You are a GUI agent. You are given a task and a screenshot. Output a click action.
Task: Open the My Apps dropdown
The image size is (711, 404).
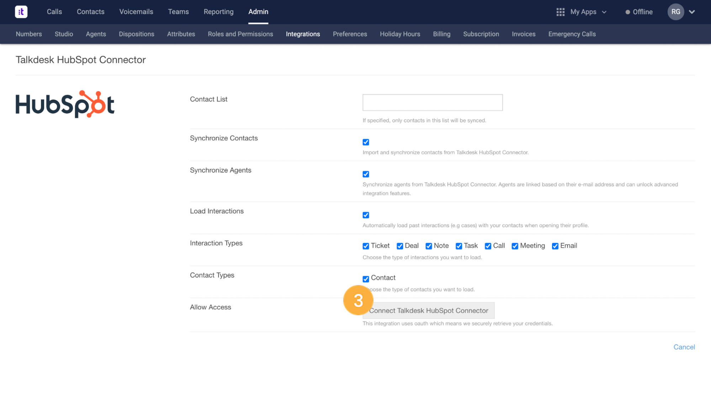point(588,12)
